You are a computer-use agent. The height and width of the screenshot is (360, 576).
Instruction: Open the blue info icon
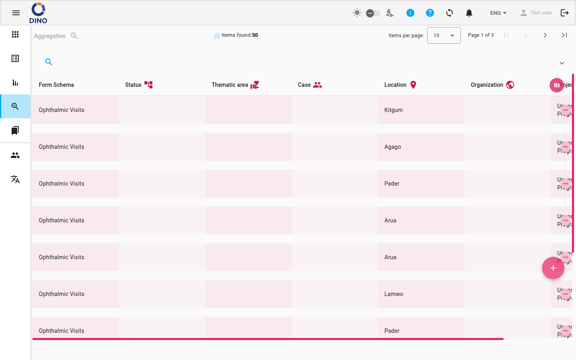click(x=410, y=13)
